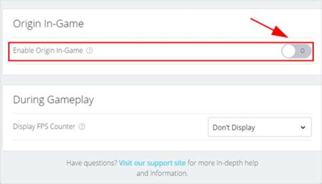
Task: Select the "Don't Display" dropdown text
Action: coord(233,127)
